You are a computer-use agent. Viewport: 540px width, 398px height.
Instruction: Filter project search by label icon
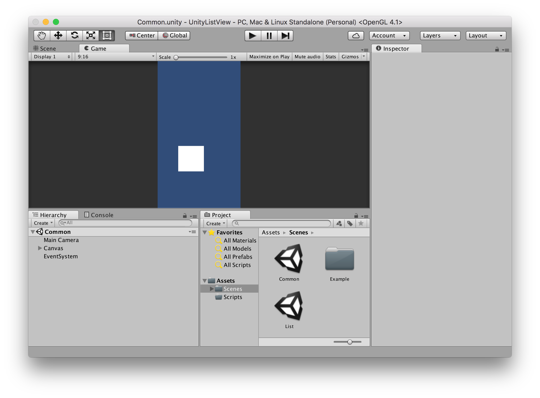pyautogui.click(x=350, y=223)
